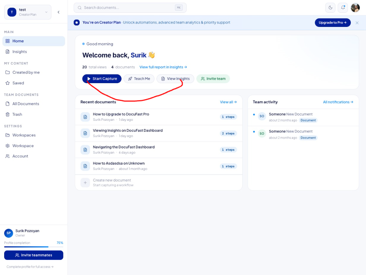Open All Documents in sidebar
Screen dimensions: 366x275
tap(34, 104)
